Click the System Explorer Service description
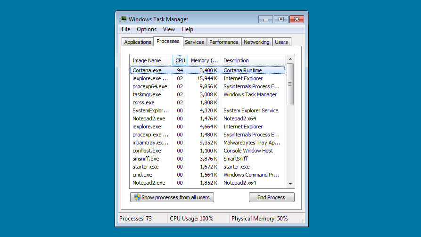The image size is (421, 237). pos(251,110)
